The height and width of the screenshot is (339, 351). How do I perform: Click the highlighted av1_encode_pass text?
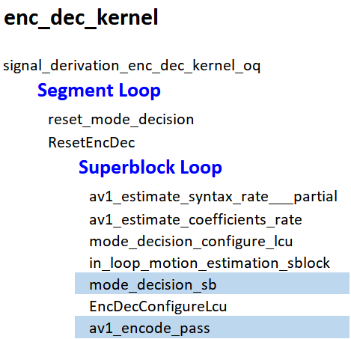point(150,329)
